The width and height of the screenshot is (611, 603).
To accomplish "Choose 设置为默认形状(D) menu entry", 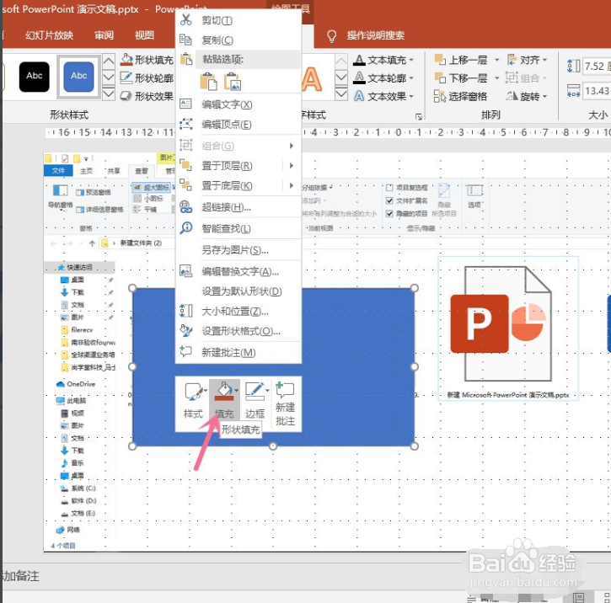I will pos(239,291).
